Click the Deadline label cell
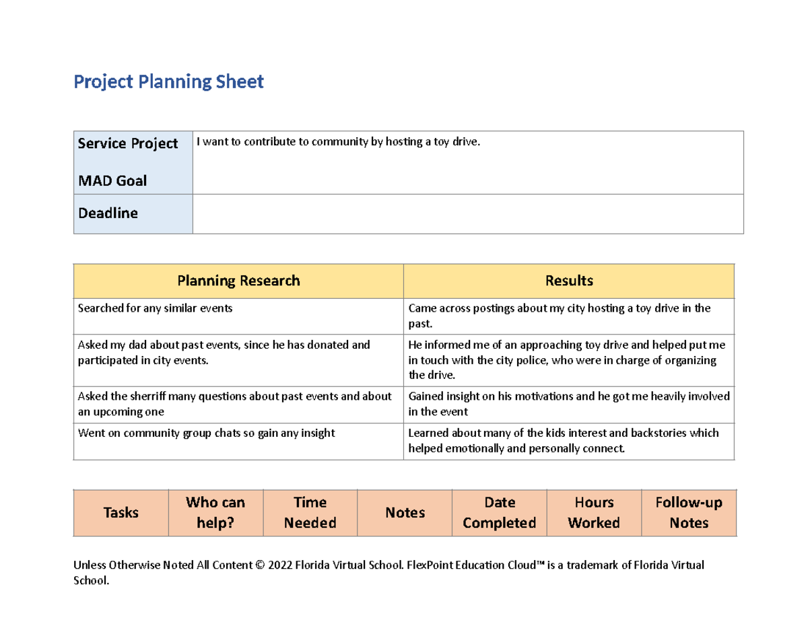808x624 pixels. pyautogui.click(x=133, y=214)
